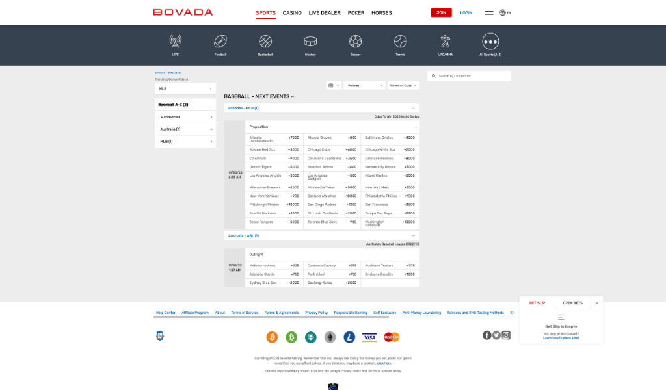Bet on Houston Astros +600
Screen dimensions: 666x390
pyautogui.click(x=332, y=167)
